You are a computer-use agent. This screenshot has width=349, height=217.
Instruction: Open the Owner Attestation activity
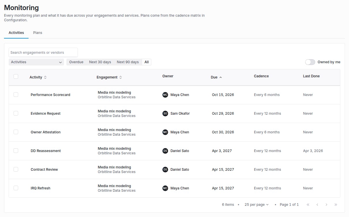(46, 132)
